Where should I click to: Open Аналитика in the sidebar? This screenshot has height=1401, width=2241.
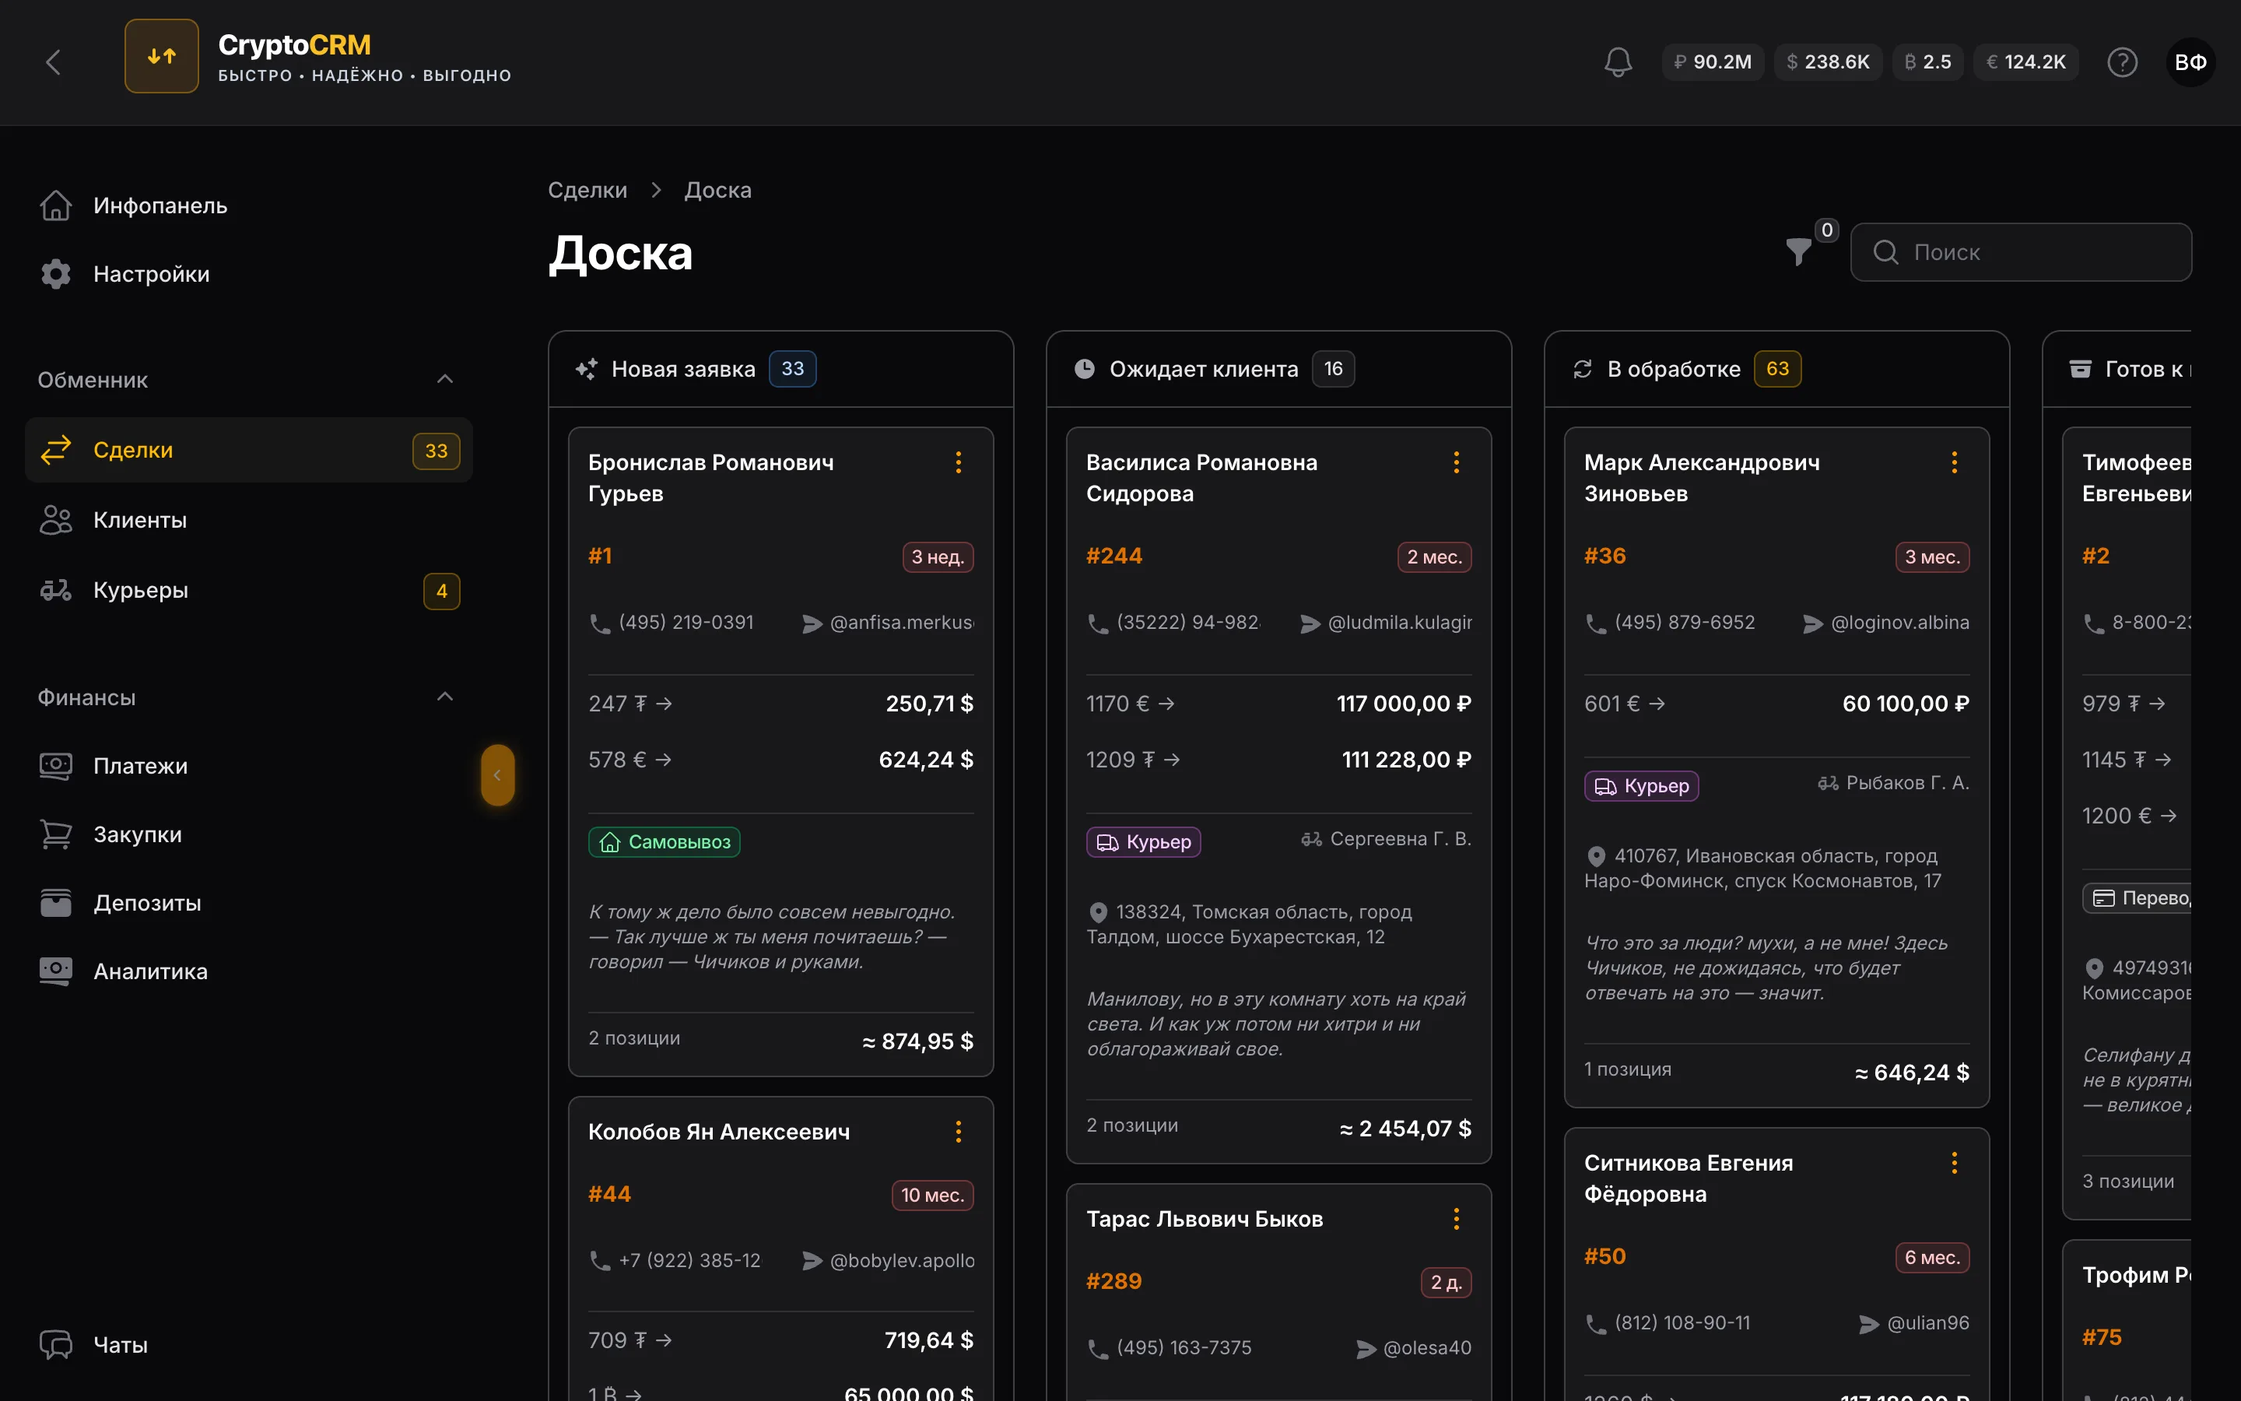[248, 971]
